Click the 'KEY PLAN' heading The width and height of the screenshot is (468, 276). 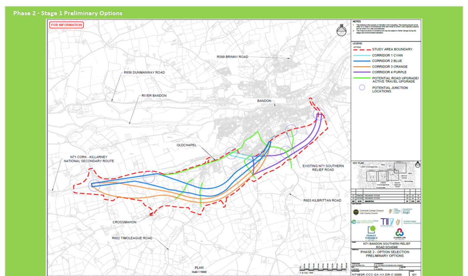[358, 163]
